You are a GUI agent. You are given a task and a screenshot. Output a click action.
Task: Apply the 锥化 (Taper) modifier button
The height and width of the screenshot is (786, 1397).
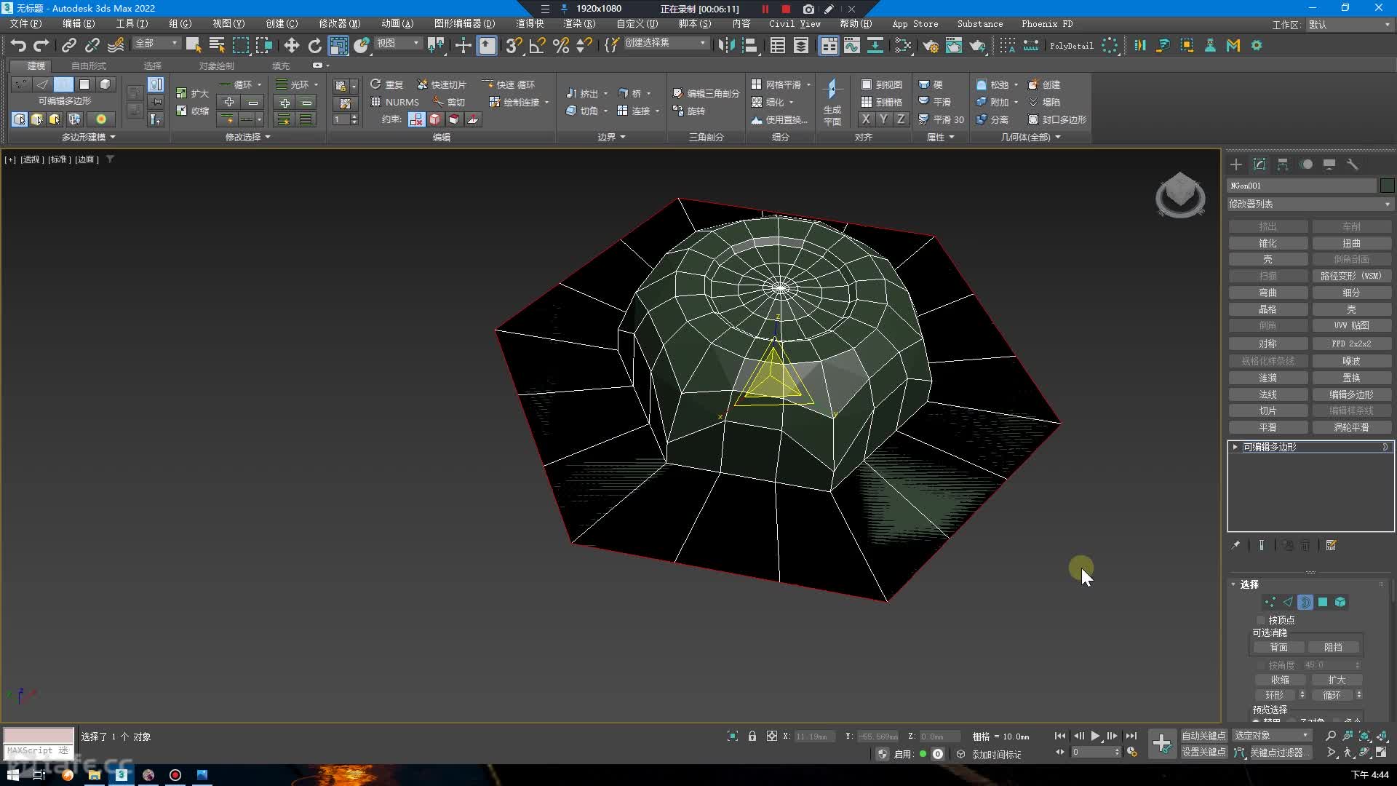[1267, 243]
